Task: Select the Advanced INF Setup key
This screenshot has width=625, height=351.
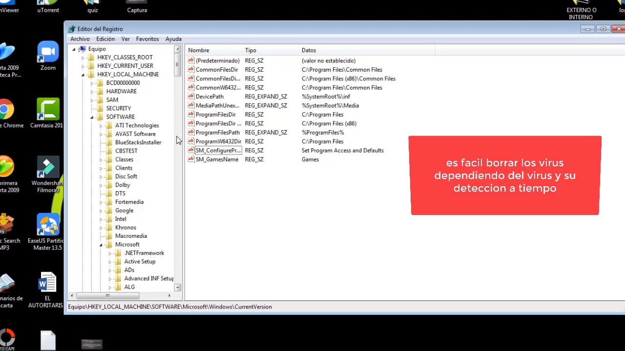Action: (x=149, y=279)
